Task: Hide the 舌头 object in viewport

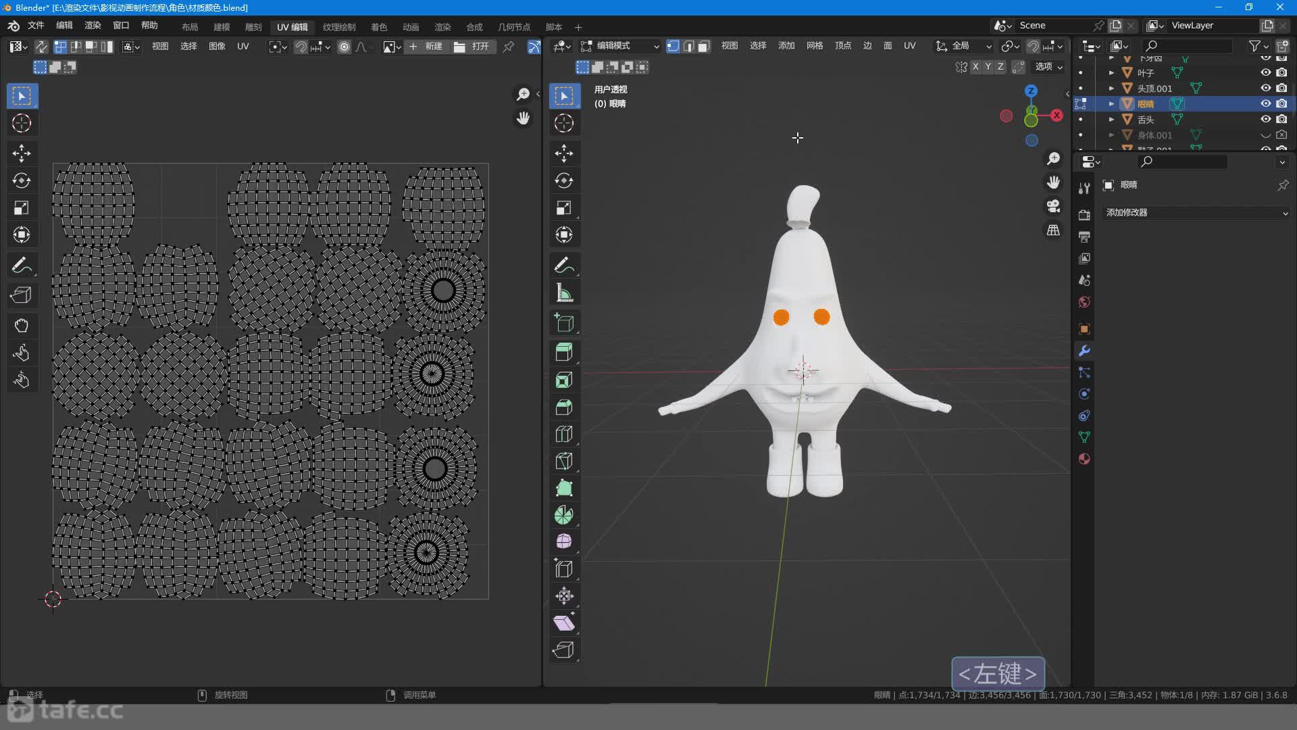Action: pos(1266,119)
